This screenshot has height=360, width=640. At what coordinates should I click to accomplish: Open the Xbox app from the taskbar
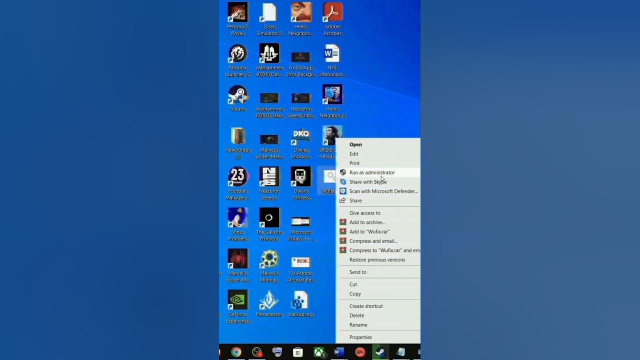(x=319, y=352)
